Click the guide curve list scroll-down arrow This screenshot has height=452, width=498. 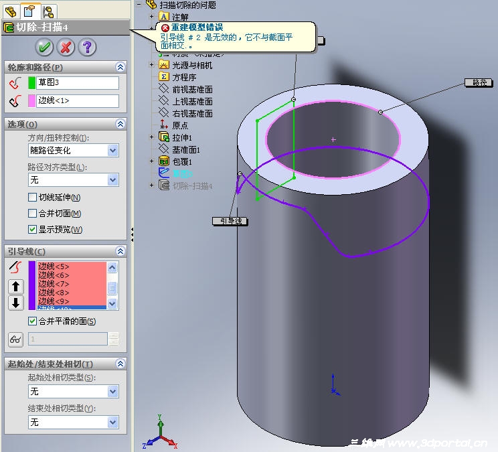112,303
